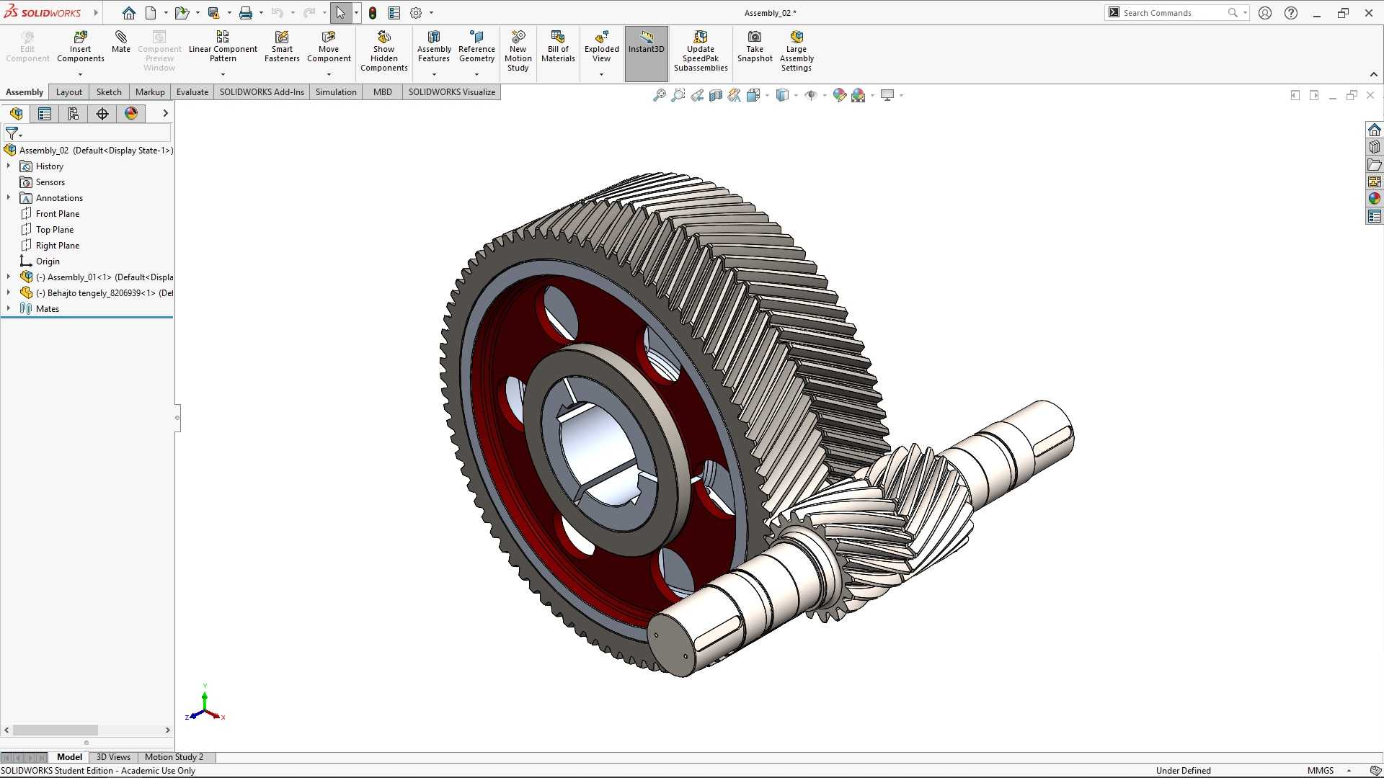
Task: Open the Appearances task pane icon
Action: point(1375,199)
